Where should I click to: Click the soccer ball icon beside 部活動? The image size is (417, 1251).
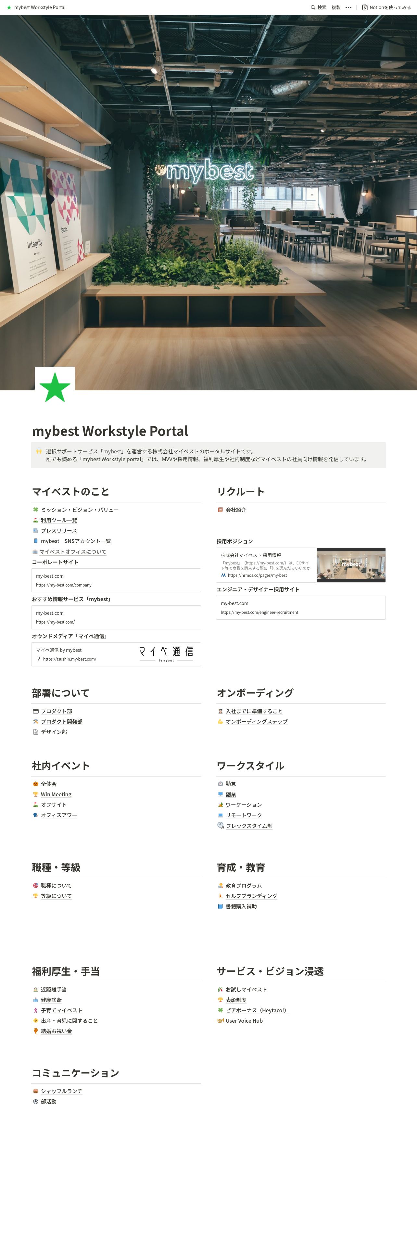[x=35, y=1101]
